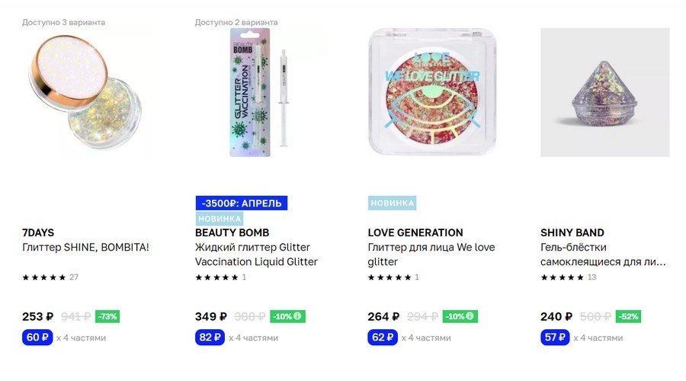686x381 pixels.
Task: Open We Love Glitter compact image
Action: click(x=432, y=92)
